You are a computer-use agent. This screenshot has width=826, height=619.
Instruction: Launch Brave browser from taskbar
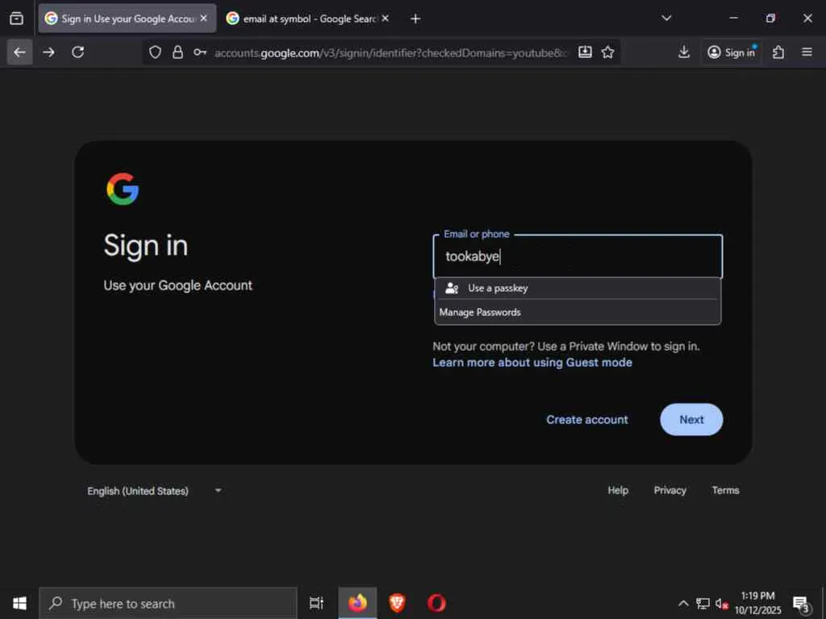(397, 603)
